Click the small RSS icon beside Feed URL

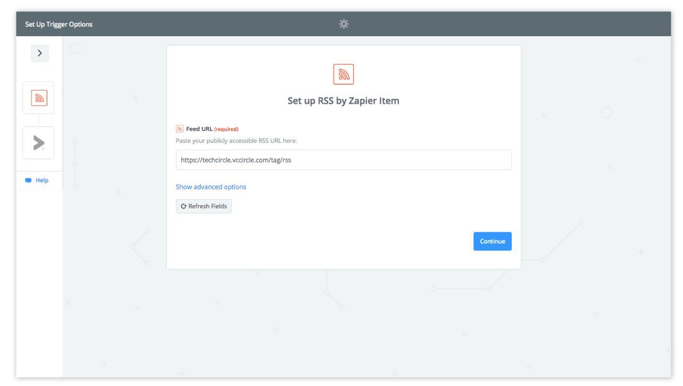coord(180,129)
